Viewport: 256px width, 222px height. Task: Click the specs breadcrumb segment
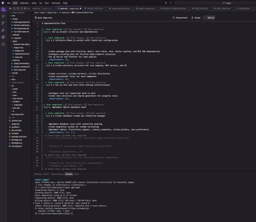pos(42,12)
